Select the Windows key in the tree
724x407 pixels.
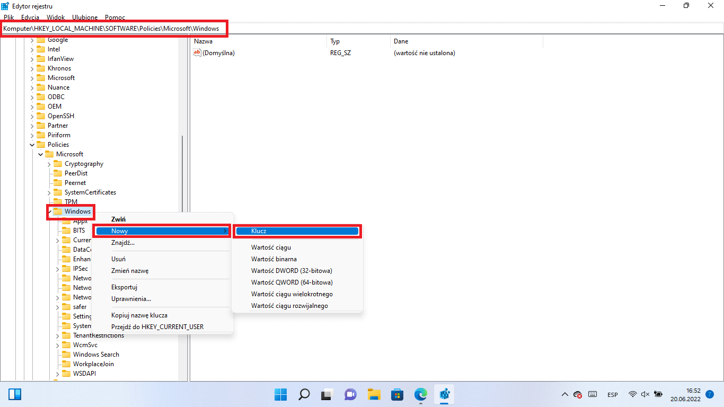77,211
